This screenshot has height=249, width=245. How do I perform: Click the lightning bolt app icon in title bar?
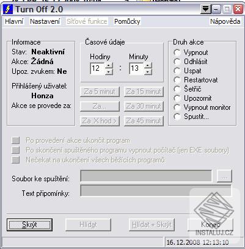(8, 9)
